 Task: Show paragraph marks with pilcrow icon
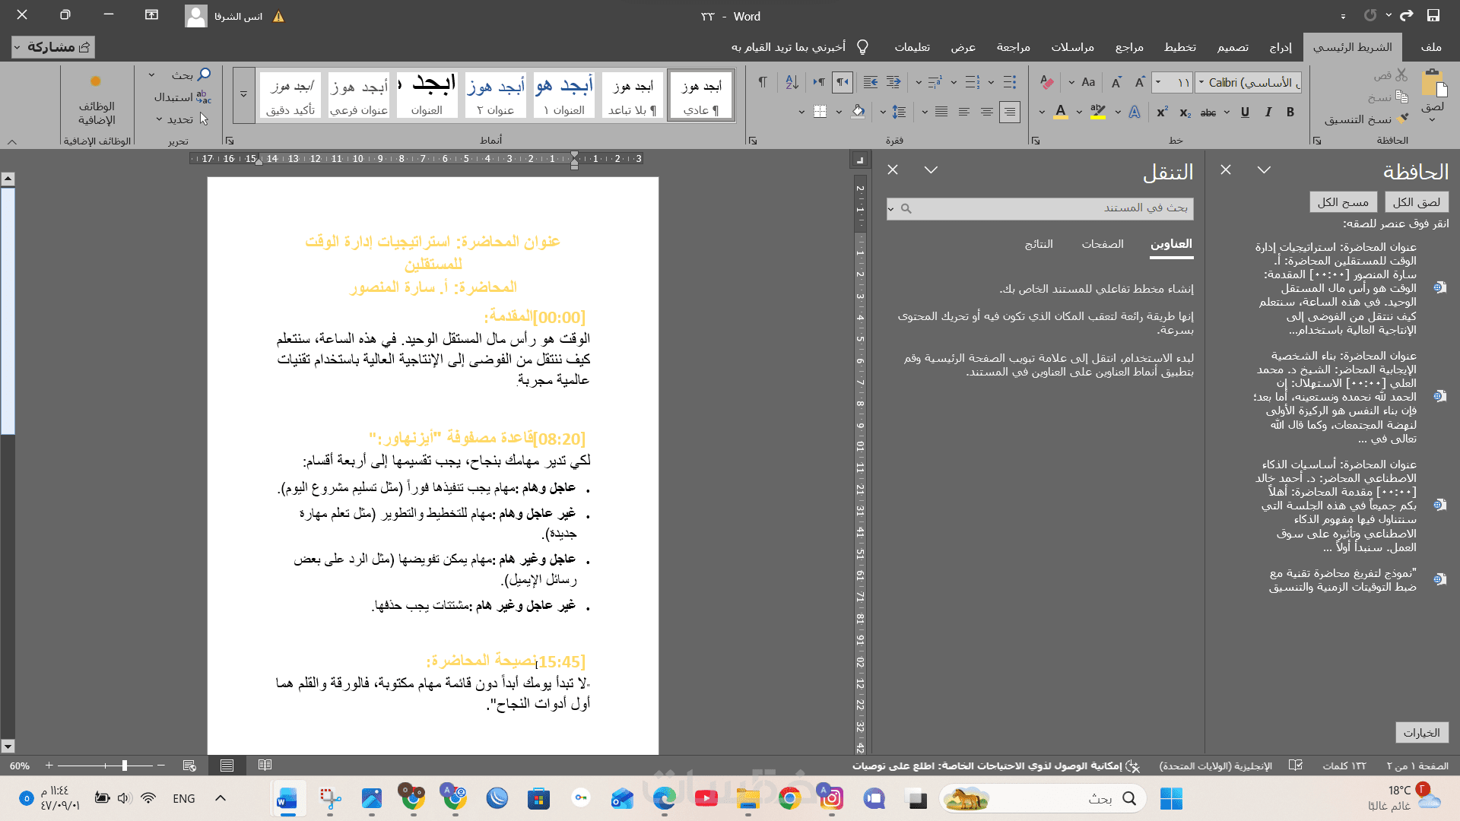pyautogui.click(x=762, y=82)
